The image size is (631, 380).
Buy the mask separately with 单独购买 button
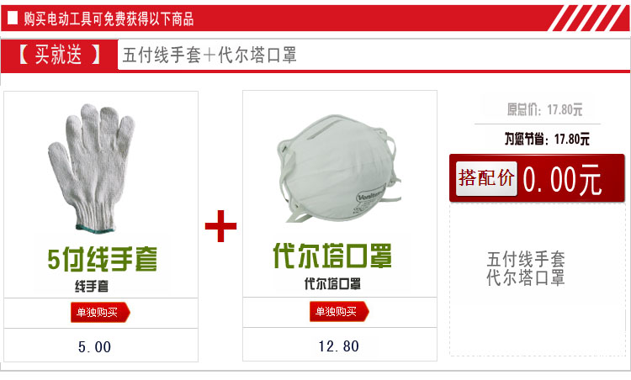(339, 311)
